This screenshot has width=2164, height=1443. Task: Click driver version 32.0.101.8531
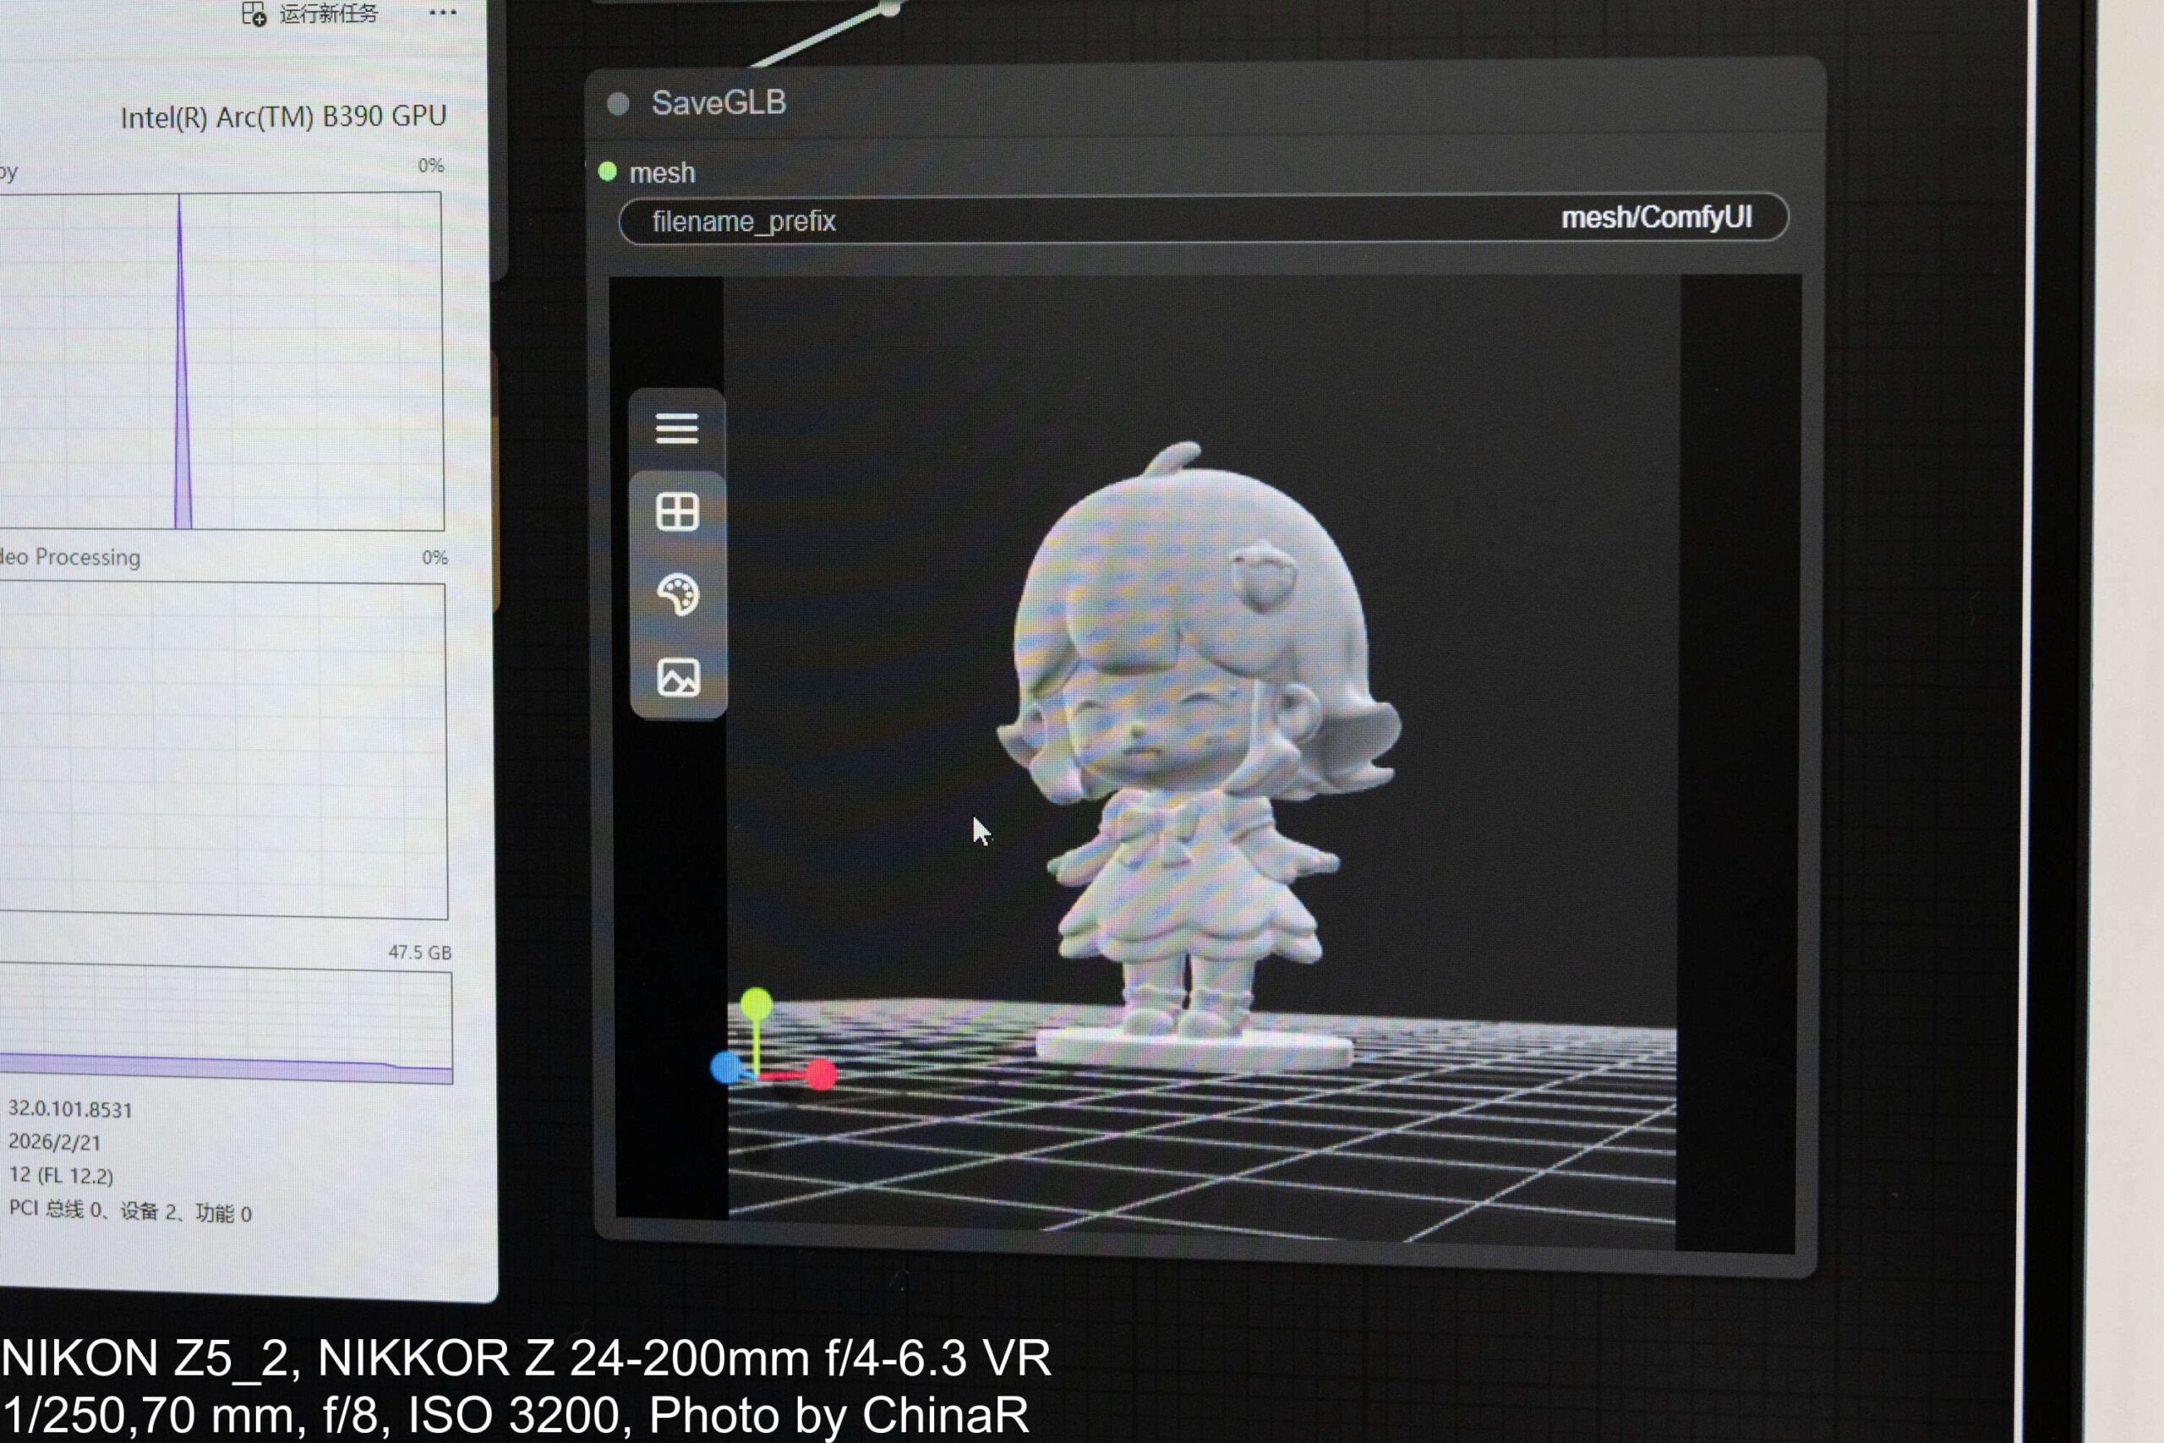pyautogui.click(x=70, y=1110)
